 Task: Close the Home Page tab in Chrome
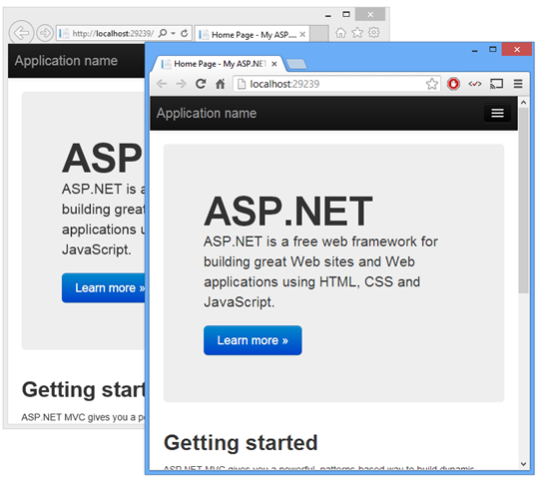[x=274, y=64]
